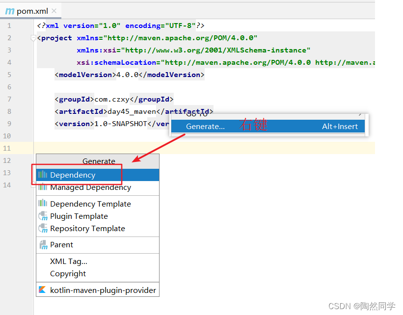The height and width of the screenshot is (315, 403).
Task: Choose Parent in Generate menu
Action: [98, 245]
